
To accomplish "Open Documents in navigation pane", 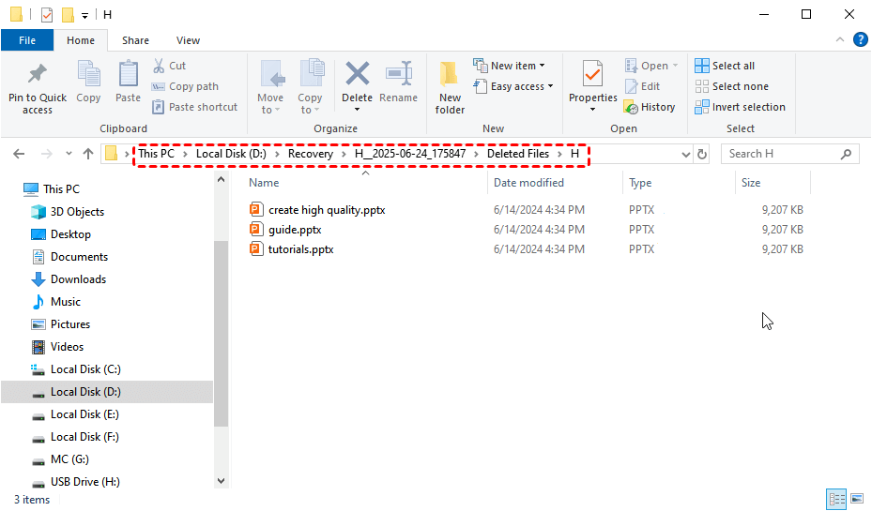I will click(79, 257).
